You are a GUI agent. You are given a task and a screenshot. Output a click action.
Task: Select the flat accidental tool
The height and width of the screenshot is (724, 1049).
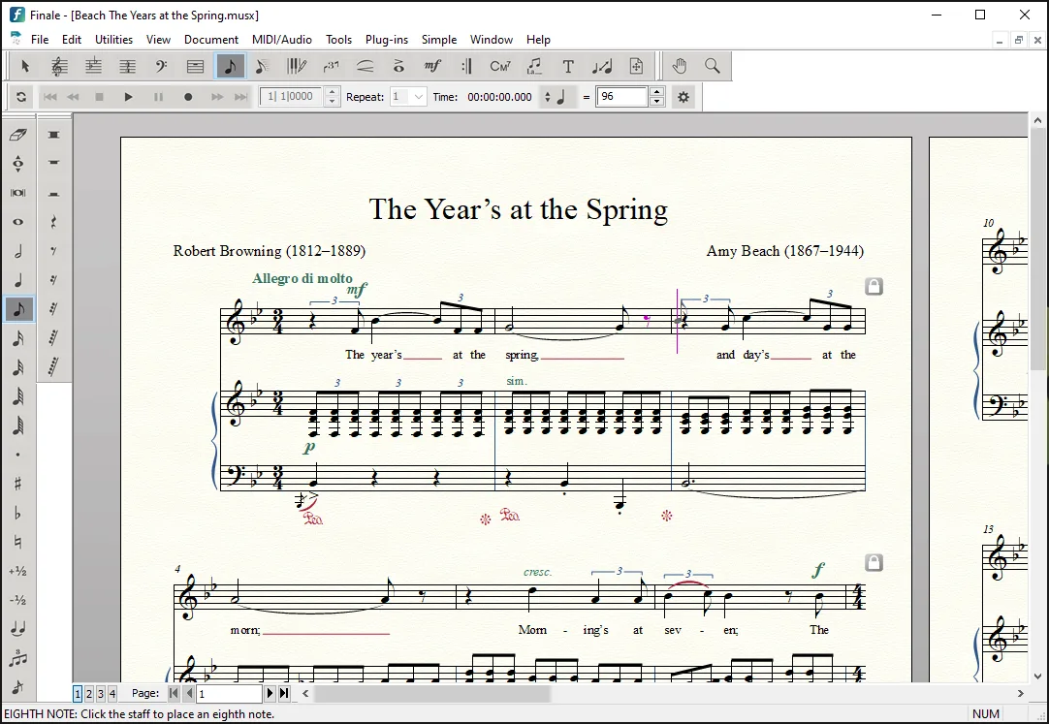[x=18, y=513]
